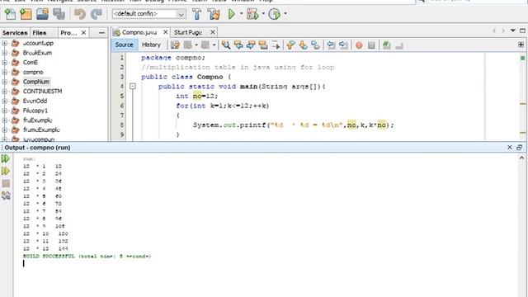528x297 pixels.
Task: Click red Start Macro Recording icon
Action: click(x=359, y=45)
